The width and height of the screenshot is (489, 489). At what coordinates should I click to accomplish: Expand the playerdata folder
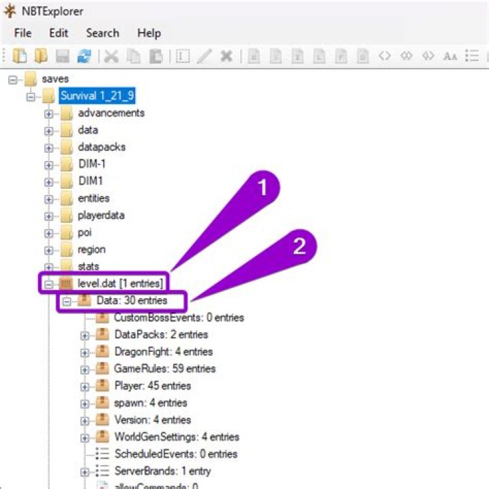[x=49, y=217]
